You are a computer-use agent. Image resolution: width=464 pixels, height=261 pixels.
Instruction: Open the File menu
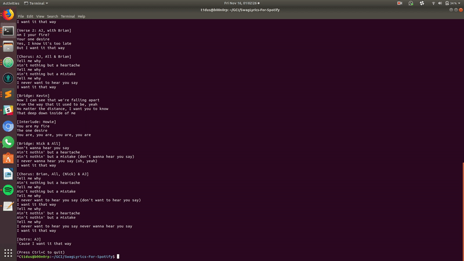21,17
